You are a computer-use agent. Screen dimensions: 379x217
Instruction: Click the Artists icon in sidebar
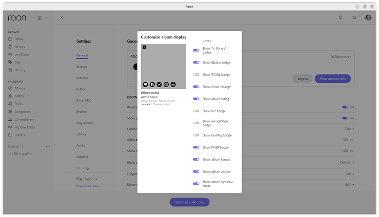click(x=10, y=96)
